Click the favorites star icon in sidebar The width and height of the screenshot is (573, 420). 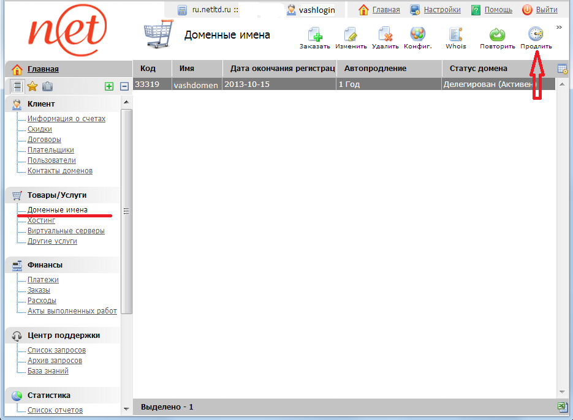tap(32, 86)
